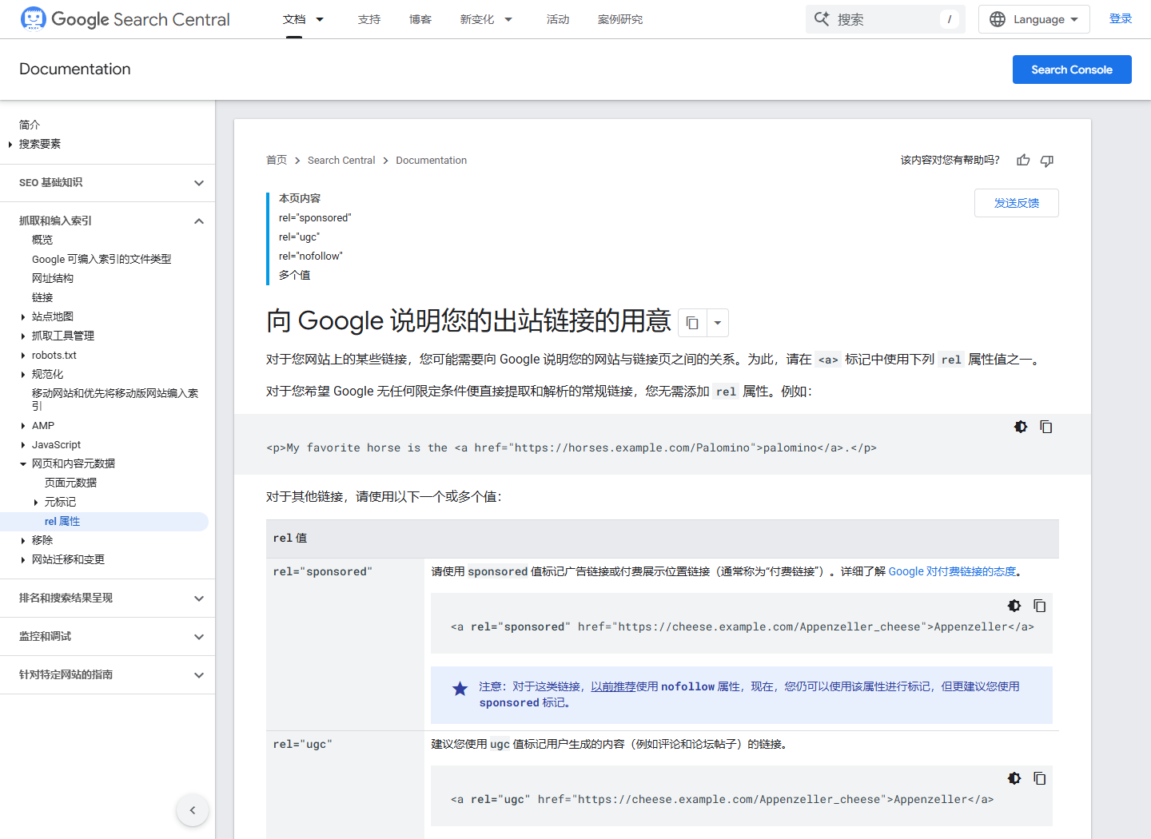The width and height of the screenshot is (1151, 839).
Task: Click the thumbs-up helpful icon
Action: click(x=1023, y=161)
